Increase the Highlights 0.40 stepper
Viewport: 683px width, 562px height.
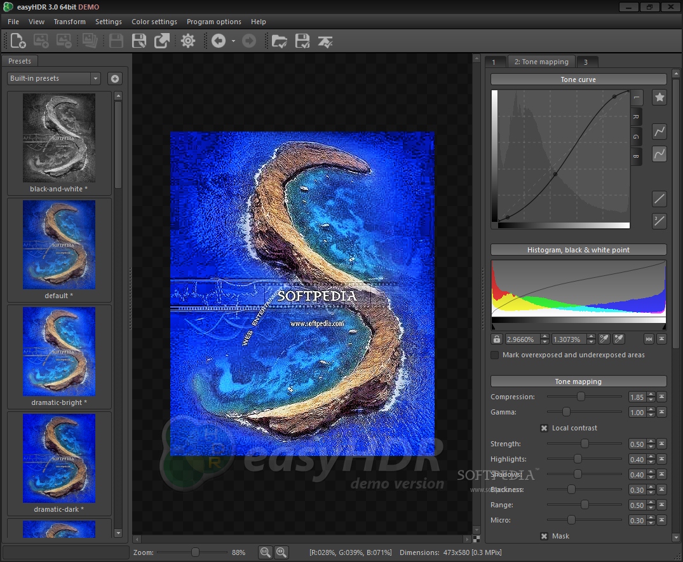[651, 456]
